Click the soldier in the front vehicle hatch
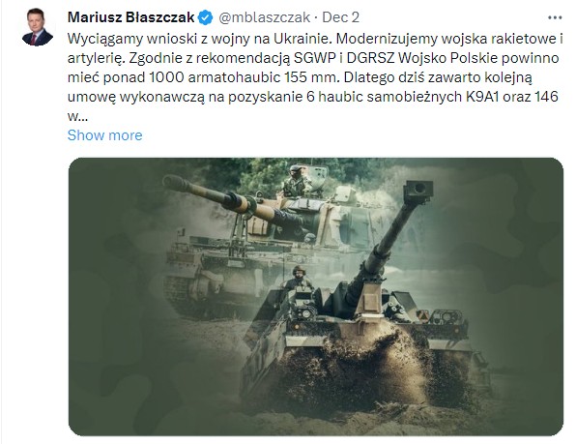The height and width of the screenshot is (444, 576). click(x=299, y=277)
